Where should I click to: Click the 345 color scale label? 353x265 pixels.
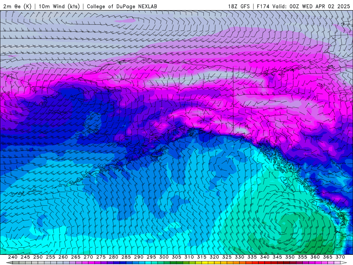pos(278,257)
